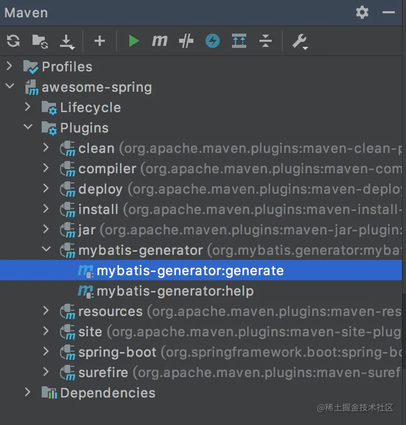Select the awesome-spring project label
This screenshot has width=406, height=425.
point(97,87)
